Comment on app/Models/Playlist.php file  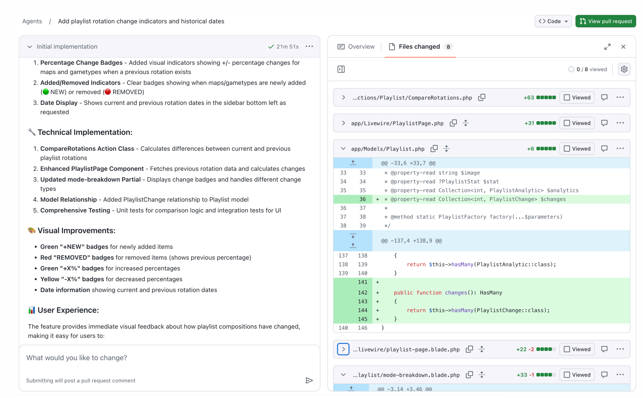coord(604,149)
